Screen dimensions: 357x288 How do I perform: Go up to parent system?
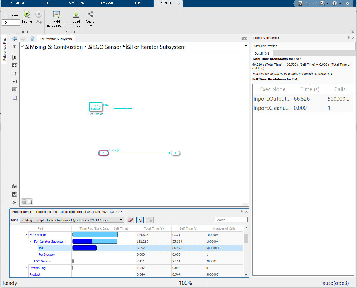(32, 39)
